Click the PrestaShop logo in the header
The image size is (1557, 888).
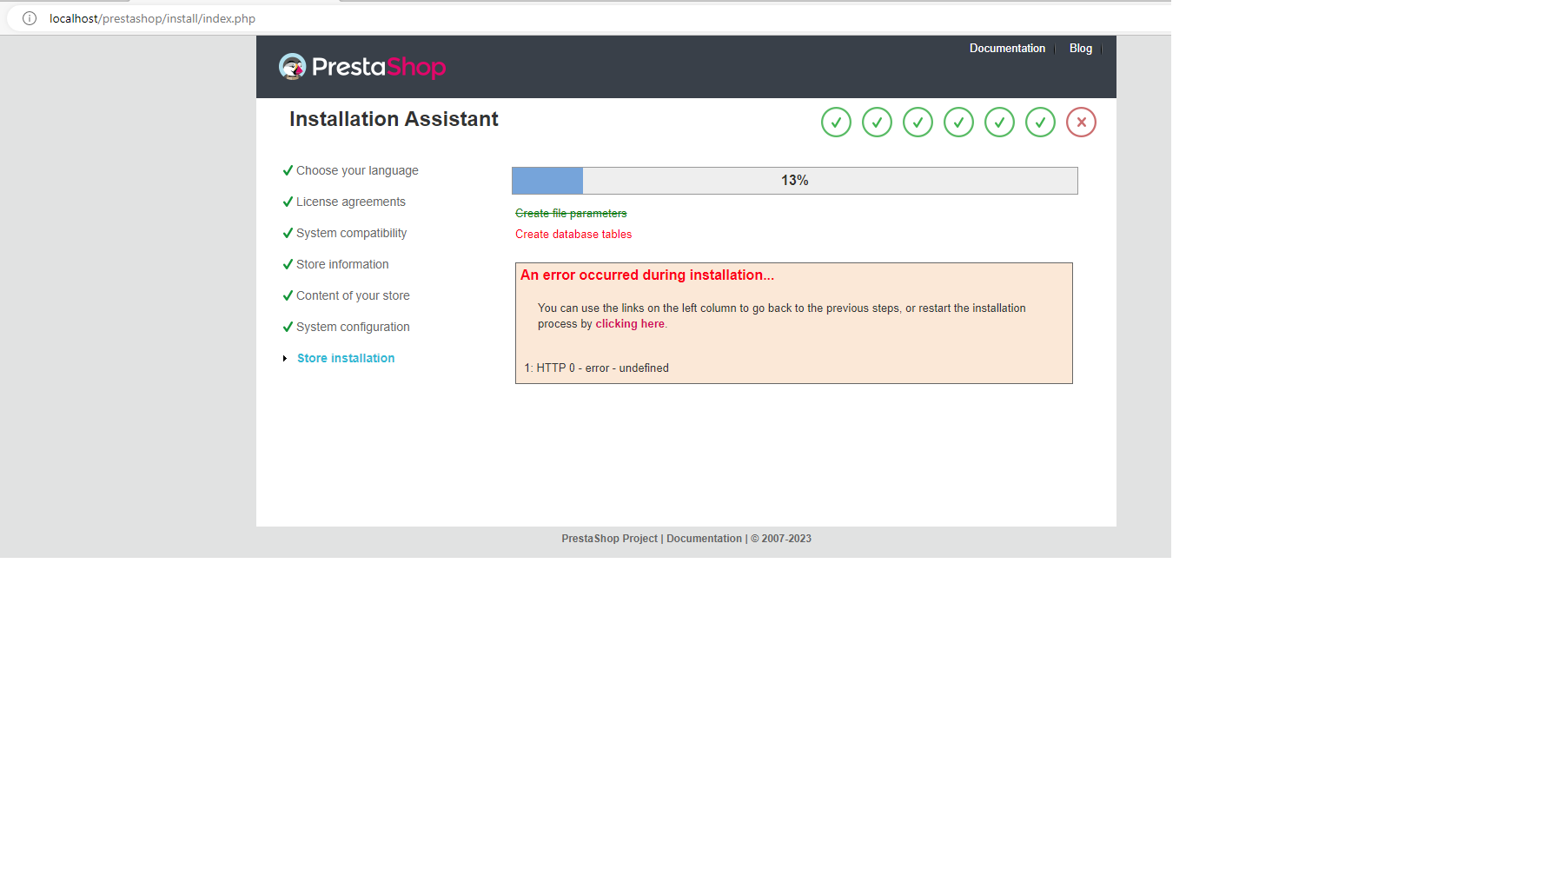[x=362, y=67]
